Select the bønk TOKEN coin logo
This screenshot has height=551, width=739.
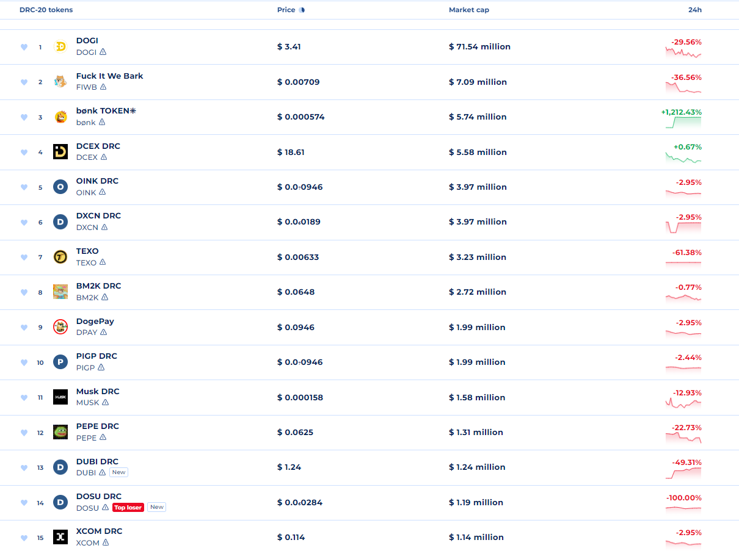click(60, 117)
